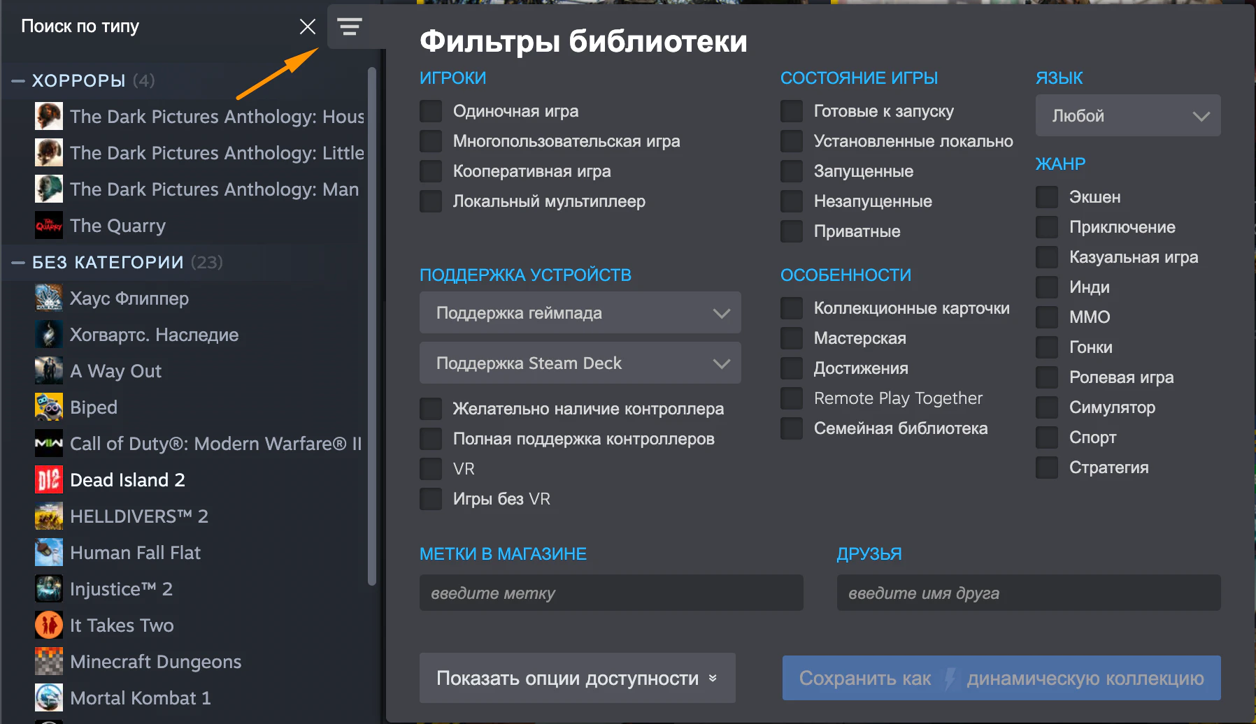
Task: Check the Стратегия genre checkbox
Action: pyautogui.click(x=1047, y=468)
